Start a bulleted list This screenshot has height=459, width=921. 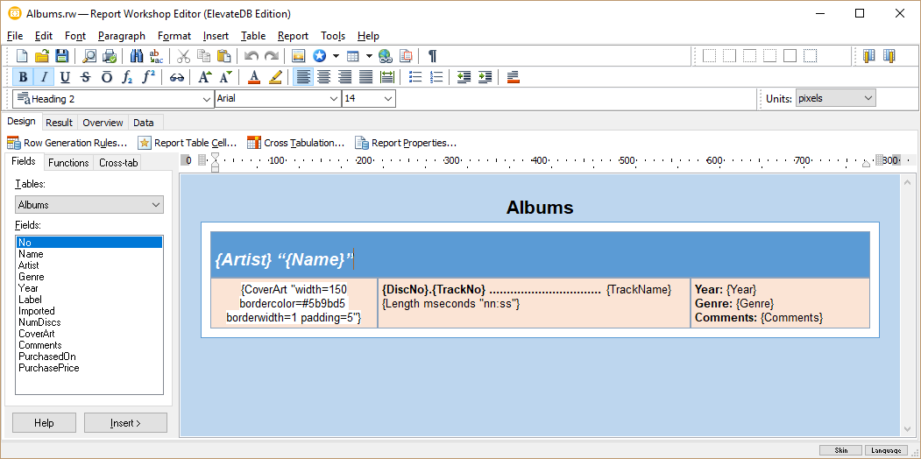415,77
